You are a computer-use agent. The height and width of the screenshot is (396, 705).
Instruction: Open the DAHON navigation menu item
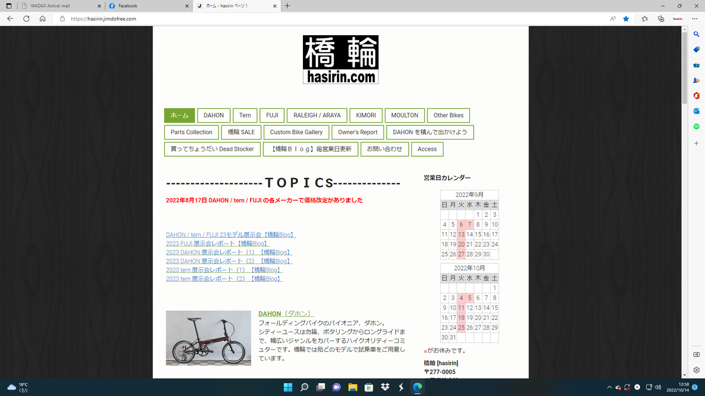tap(214, 116)
